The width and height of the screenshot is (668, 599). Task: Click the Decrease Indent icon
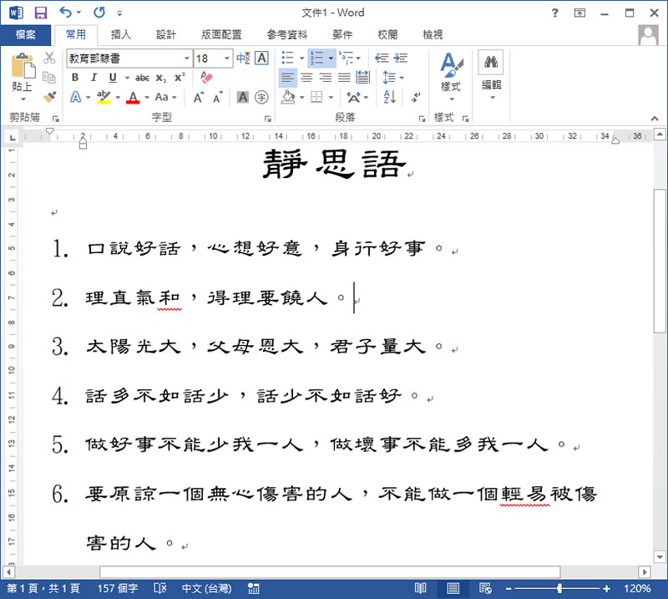tap(382, 58)
